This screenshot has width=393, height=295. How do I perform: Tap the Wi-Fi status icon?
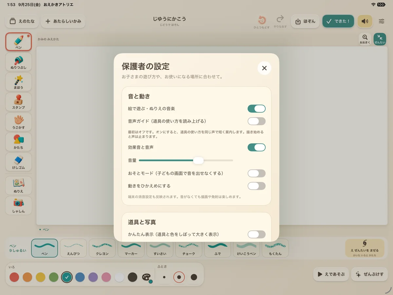(373, 5)
